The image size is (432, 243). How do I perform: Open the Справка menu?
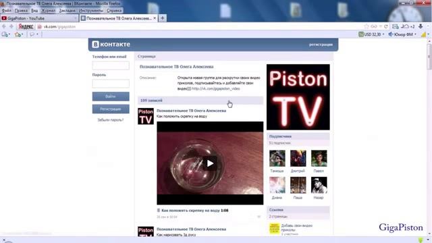pyautogui.click(x=114, y=11)
